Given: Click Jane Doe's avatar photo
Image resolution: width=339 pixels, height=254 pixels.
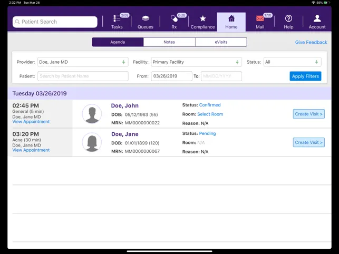Looking at the screenshot, I should (92, 142).
